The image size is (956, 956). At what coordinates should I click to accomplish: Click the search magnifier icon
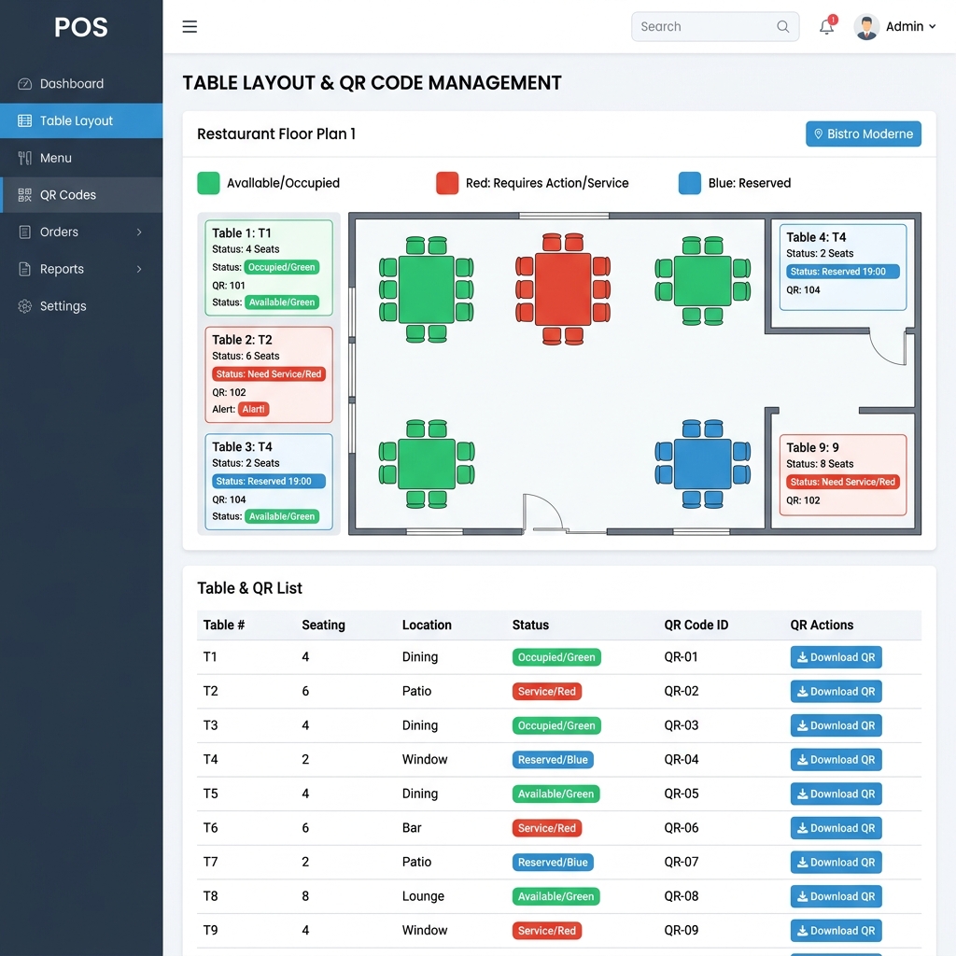click(x=783, y=27)
